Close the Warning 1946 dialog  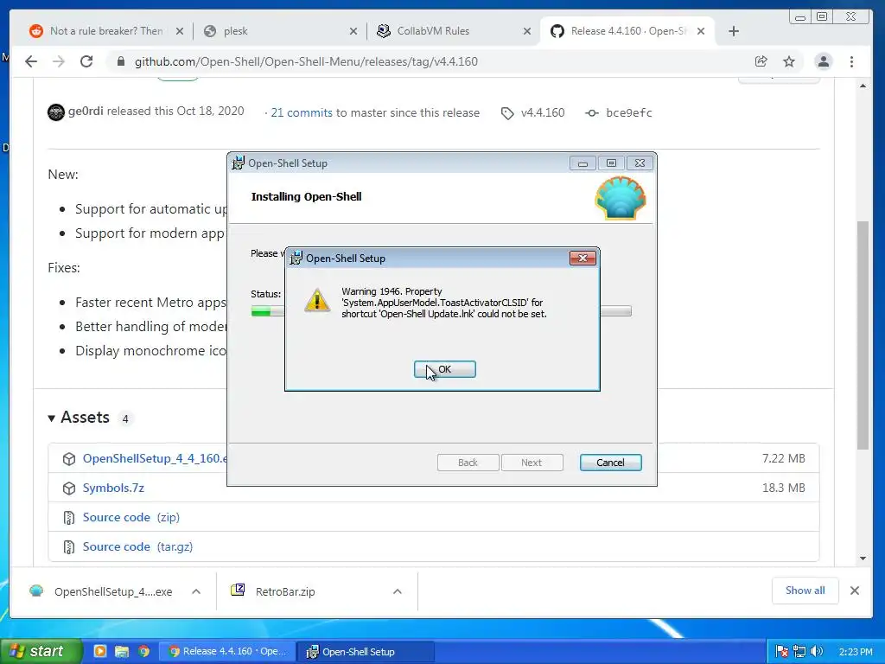pyautogui.click(x=583, y=258)
